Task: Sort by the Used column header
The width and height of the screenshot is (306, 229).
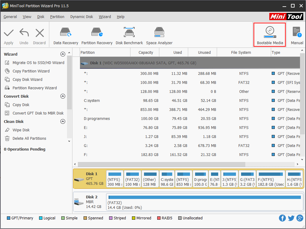Action: [174, 53]
